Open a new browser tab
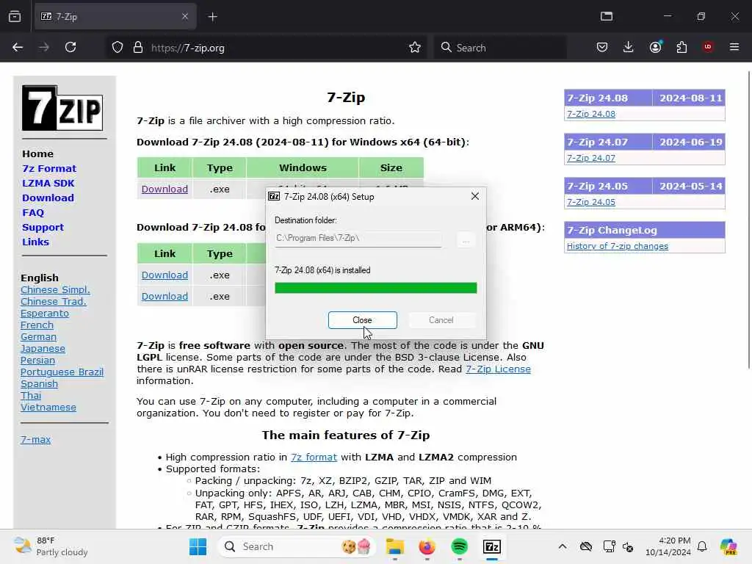 click(212, 17)
